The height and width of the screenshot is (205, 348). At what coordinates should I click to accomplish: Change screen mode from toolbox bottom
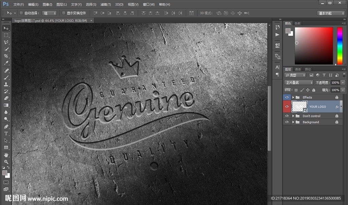pos(6,189)
